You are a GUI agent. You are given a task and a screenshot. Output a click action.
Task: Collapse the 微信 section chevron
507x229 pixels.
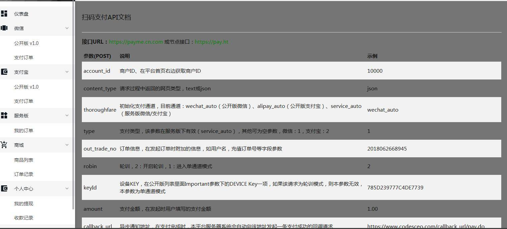(x=67, y=28)
